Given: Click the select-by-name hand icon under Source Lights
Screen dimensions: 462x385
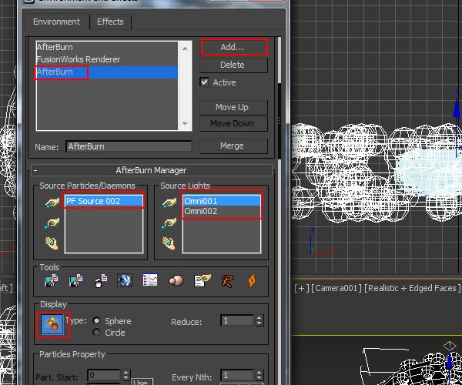Looking at the screenshot, I should coord(169,243).
